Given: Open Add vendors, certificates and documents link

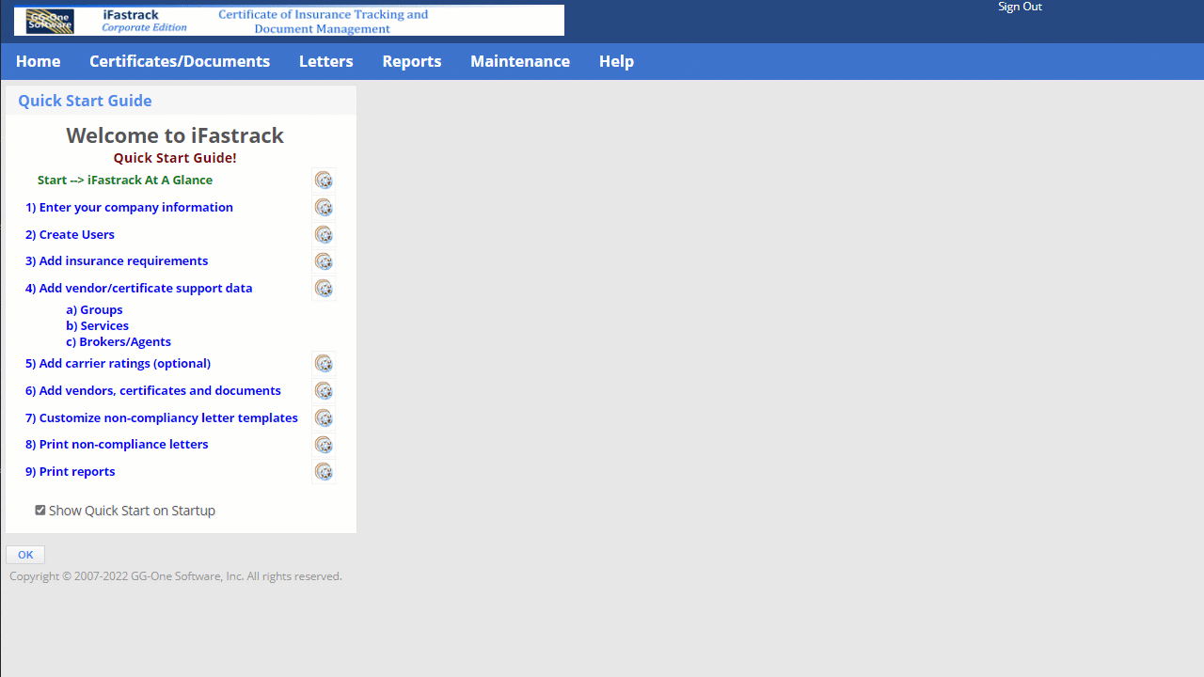Looking at the screenshot, I should pyautogui.click(x=153, y=390).
